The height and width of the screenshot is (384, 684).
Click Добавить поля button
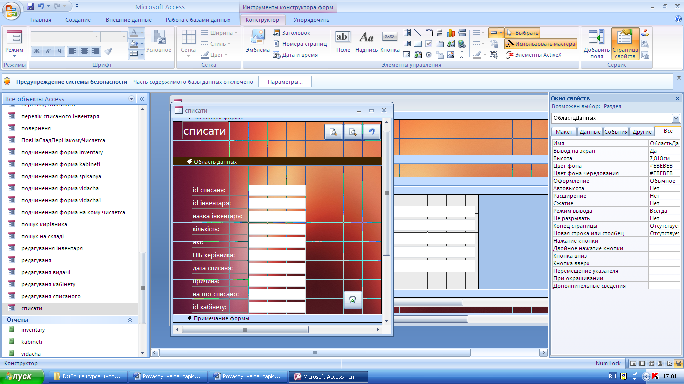pos(596,44)
